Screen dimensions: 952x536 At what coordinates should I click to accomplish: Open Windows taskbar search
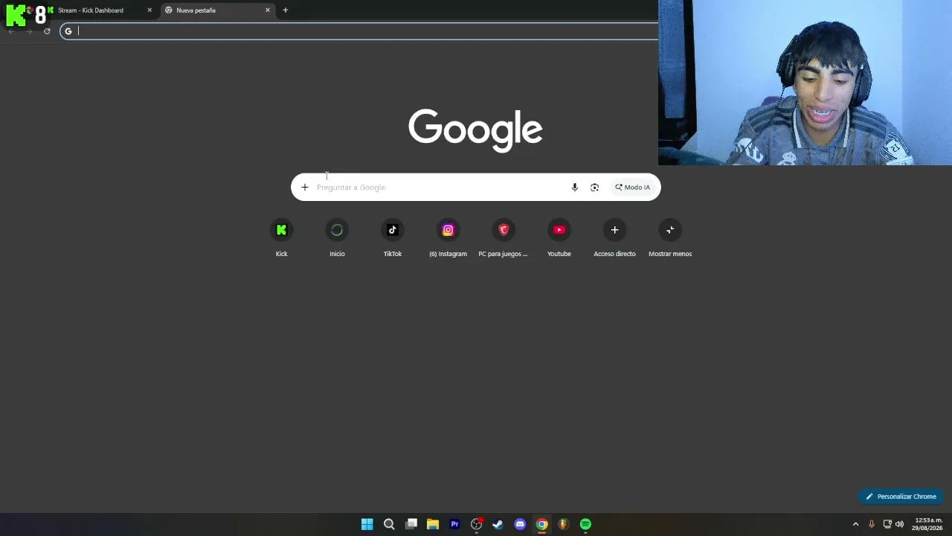[x=389, y=524]
